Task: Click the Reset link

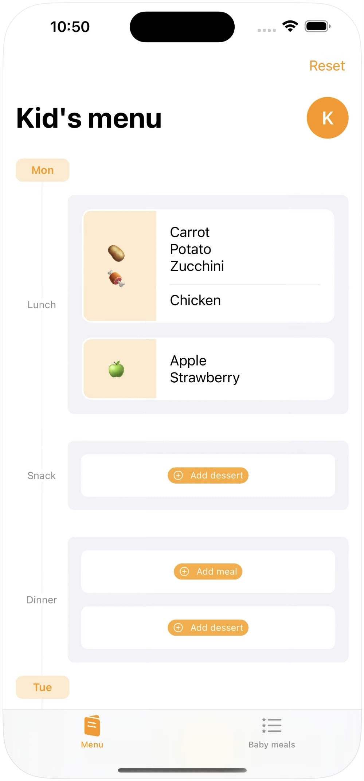Action: [327, 66]
